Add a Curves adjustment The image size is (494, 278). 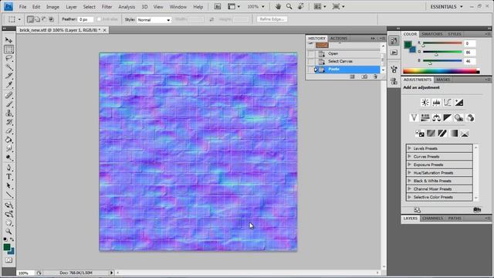(448, 103)
